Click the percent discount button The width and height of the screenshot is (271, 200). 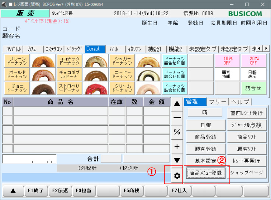coord(177,132)
